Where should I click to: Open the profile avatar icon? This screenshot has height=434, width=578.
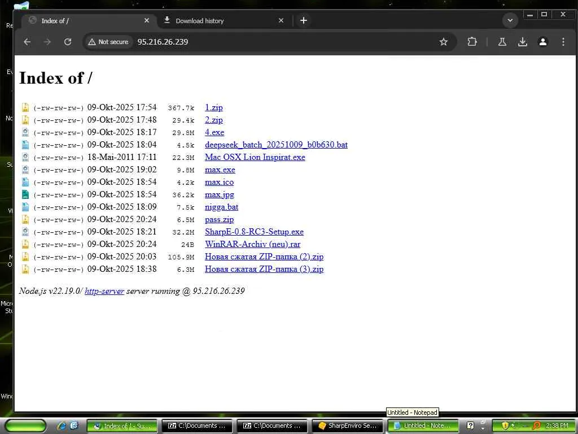click(x=542, y=42)
